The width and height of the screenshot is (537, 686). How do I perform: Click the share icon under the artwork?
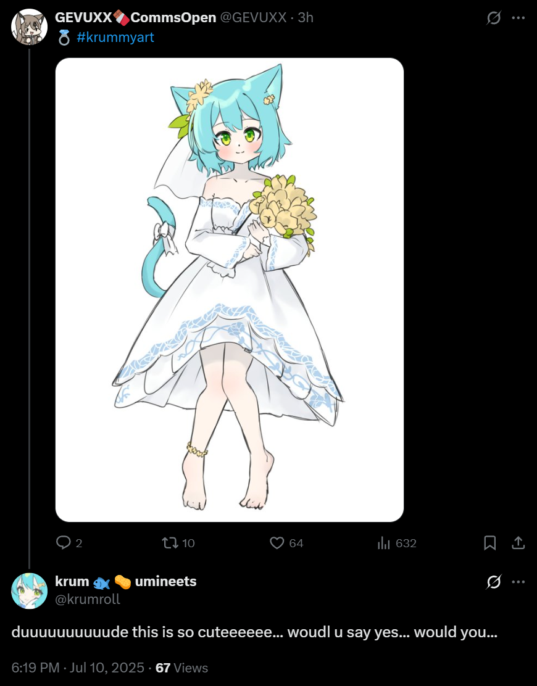[518, 543]
